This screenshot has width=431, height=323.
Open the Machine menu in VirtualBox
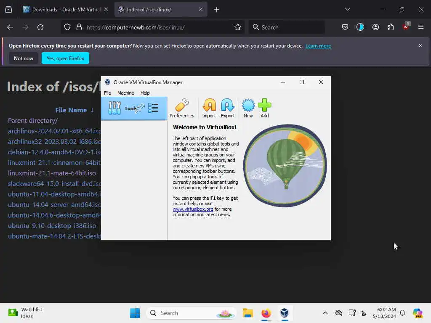point(125,93)
